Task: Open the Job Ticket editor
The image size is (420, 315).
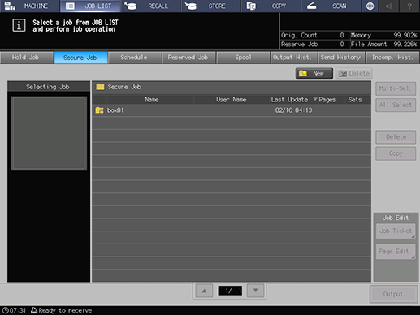Action: pyautogui.click(x=396, y=231)
